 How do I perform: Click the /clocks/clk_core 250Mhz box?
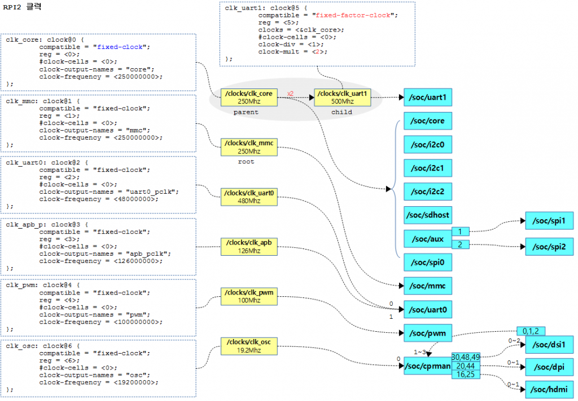pyautogui.click(x=249, y=97)
